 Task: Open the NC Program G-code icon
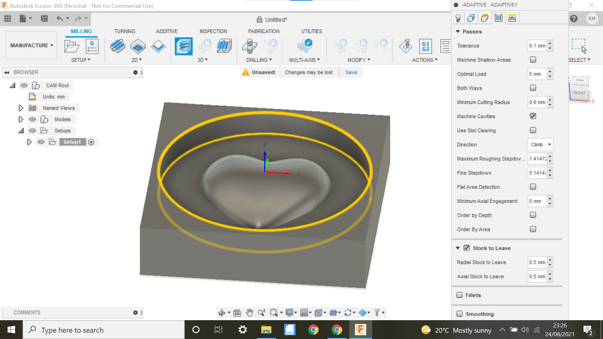92,46
